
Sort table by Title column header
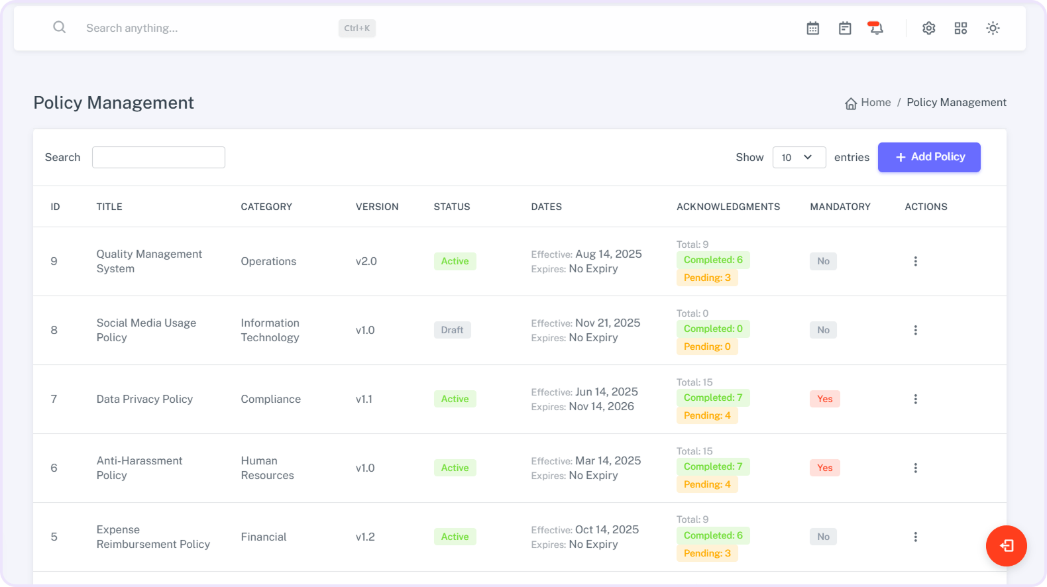point(109,207)
